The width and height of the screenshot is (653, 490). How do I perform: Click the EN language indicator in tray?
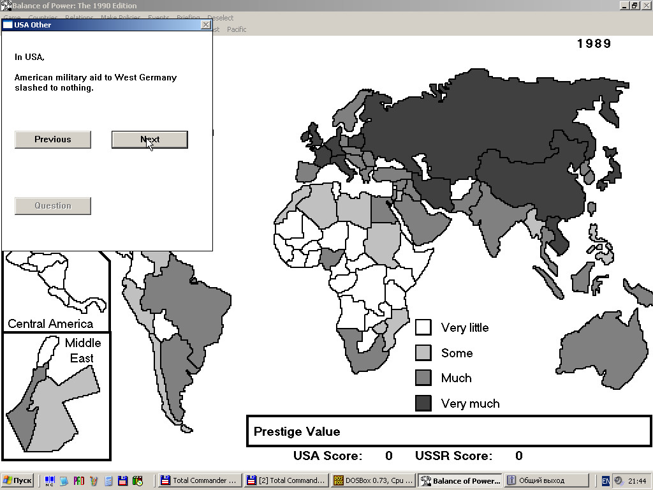[606, 481]
